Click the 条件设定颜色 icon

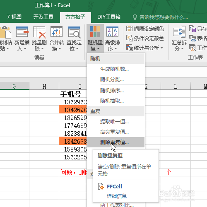click(x=129, y=38)
